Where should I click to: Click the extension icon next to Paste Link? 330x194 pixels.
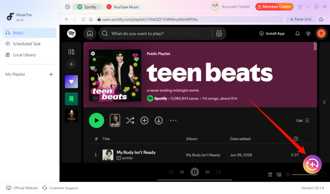(x=321, y=19)
